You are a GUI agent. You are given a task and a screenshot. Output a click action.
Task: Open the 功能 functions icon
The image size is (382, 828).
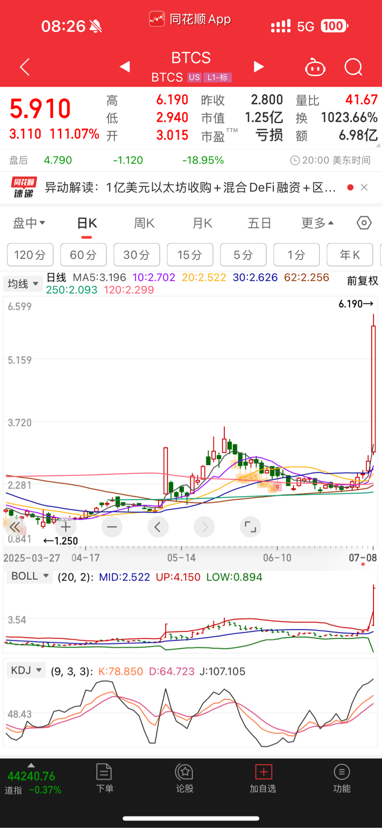(342, 779)
